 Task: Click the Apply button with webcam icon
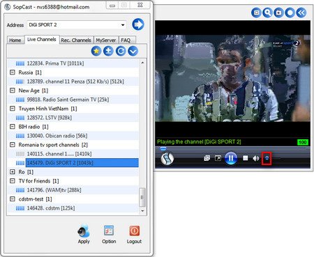(x=84, y=234)
